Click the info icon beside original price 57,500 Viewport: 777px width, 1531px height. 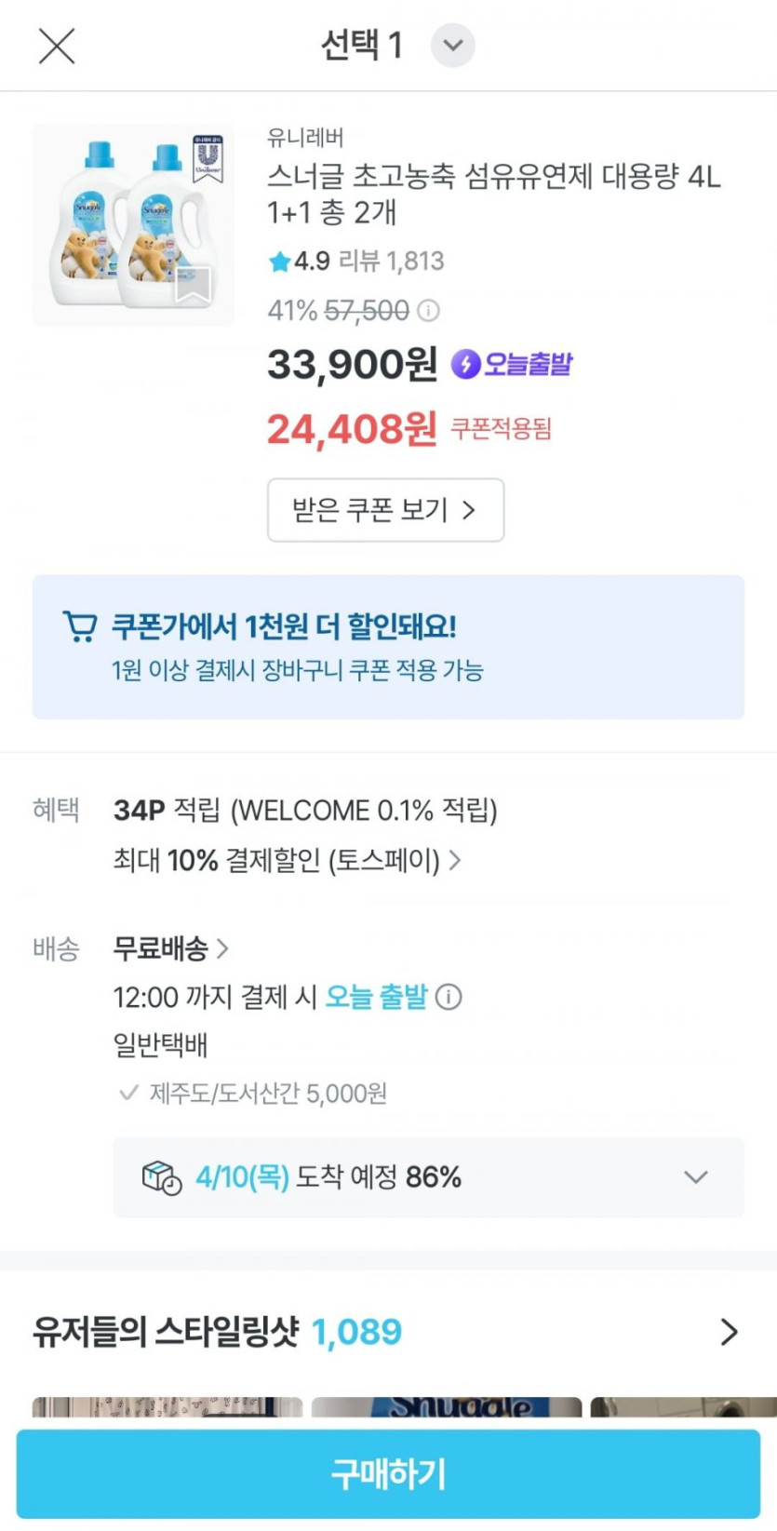click(x=428, y=310)
